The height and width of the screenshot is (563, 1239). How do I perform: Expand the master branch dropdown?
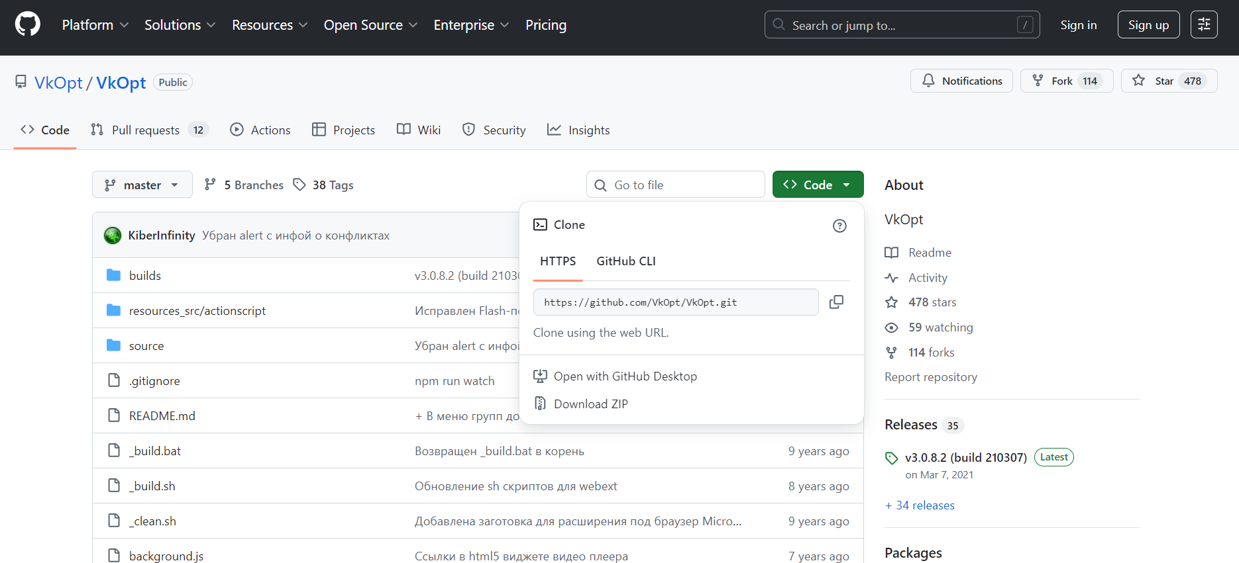pos(142,185)
